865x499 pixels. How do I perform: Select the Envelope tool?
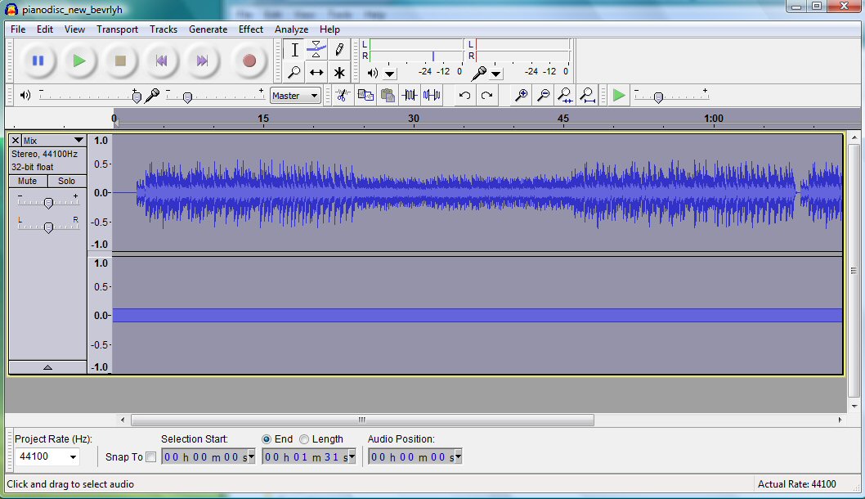[316, 49]
